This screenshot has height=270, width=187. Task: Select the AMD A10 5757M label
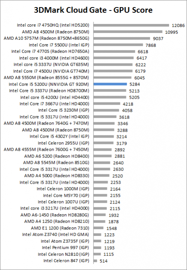[46, 38]
